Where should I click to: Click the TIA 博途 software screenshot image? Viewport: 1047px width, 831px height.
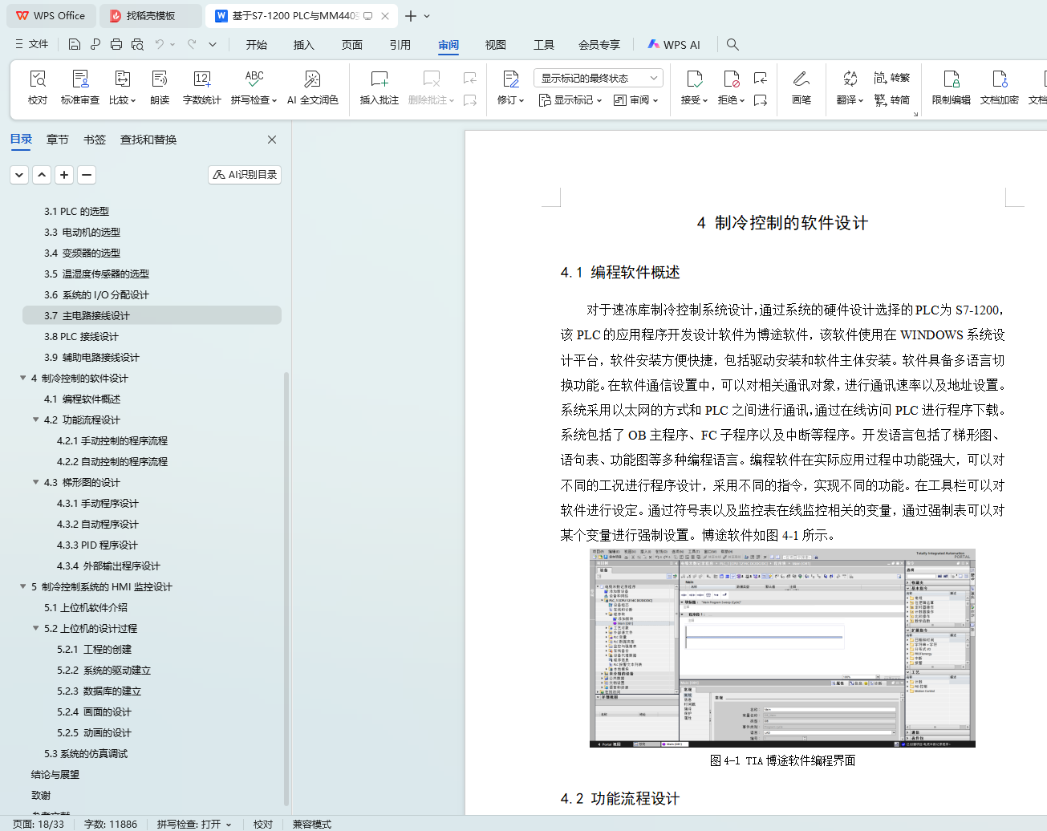click(x=782, y=648)
